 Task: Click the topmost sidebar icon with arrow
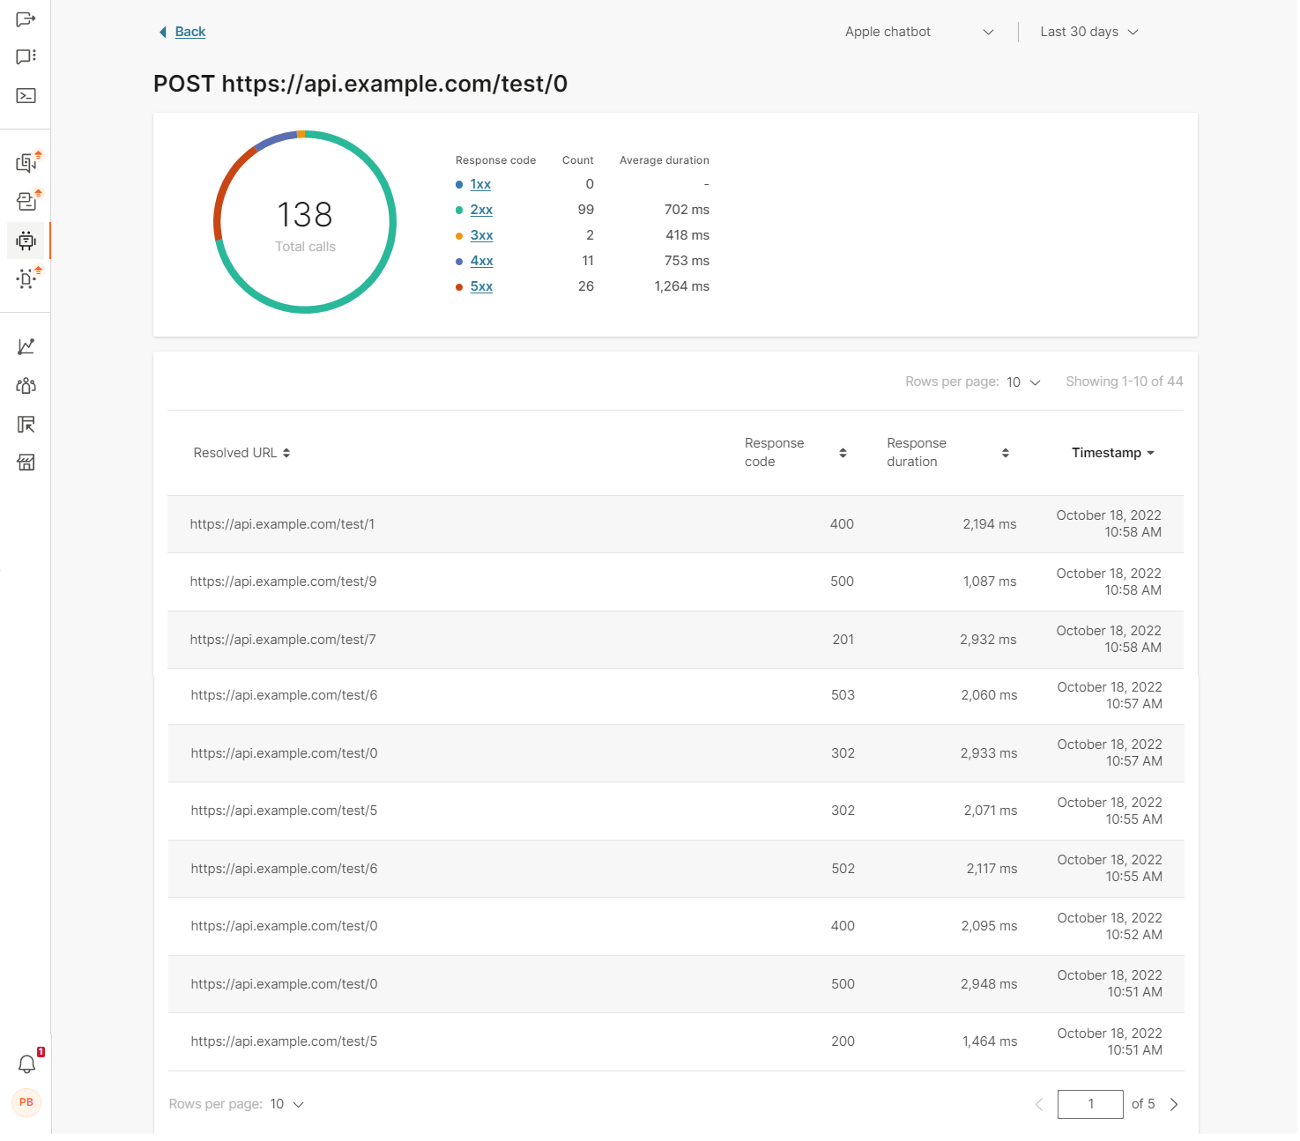26,19
